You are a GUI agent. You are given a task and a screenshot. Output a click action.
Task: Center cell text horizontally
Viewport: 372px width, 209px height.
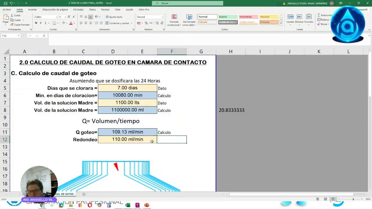(86, 23)
